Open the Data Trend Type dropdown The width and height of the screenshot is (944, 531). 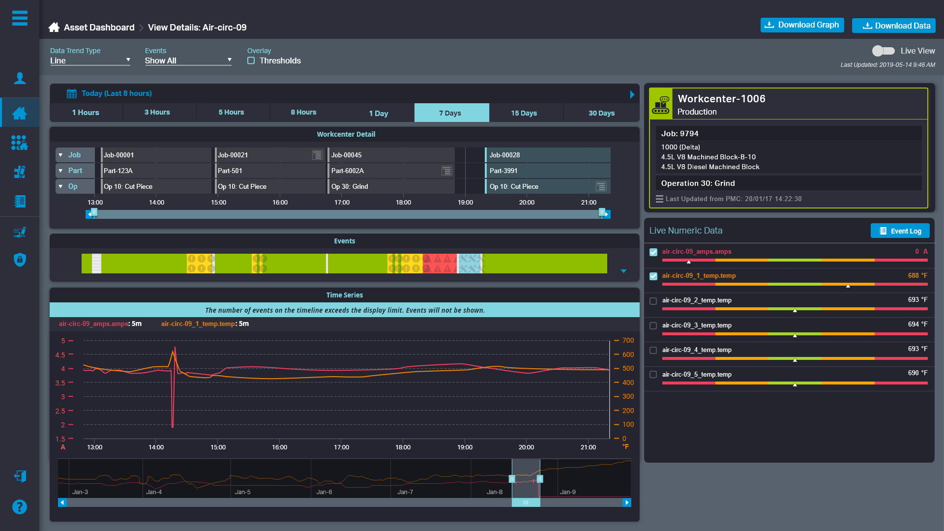coord(90,60)
